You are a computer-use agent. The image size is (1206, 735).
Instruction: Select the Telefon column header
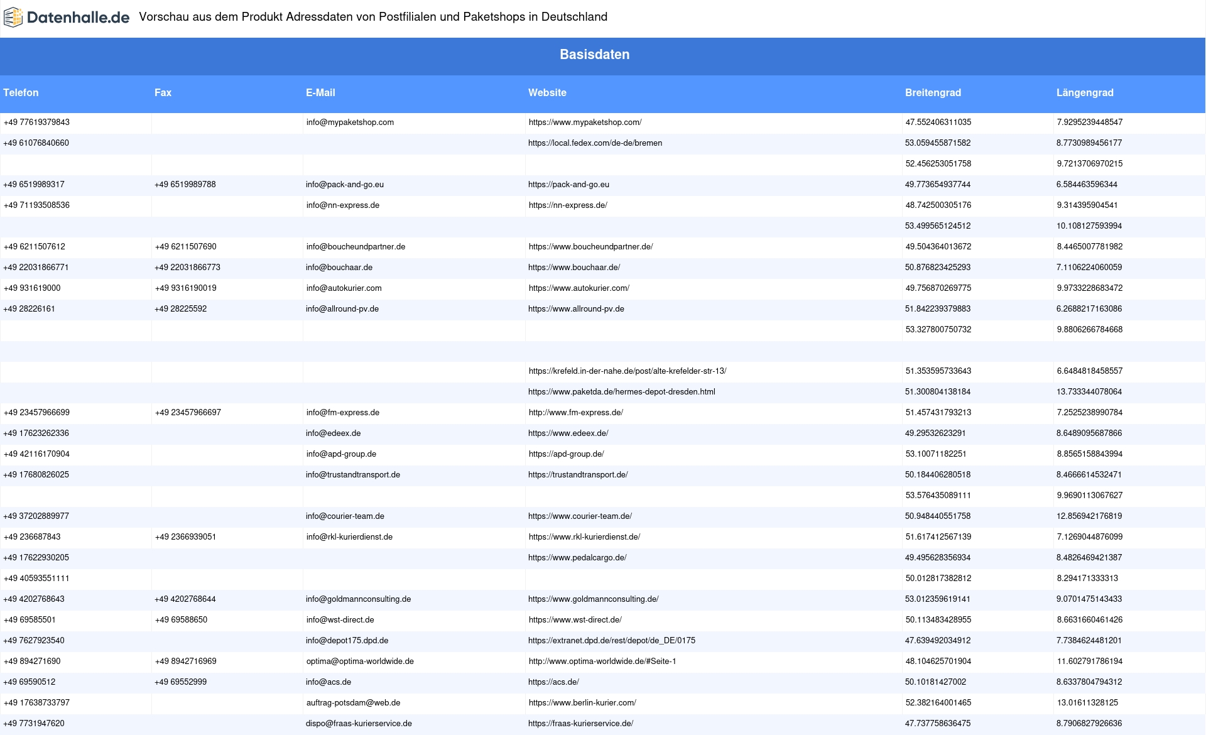(x=21, y=92)
